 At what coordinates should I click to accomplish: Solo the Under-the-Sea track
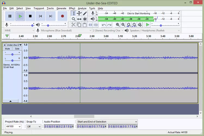17,49
